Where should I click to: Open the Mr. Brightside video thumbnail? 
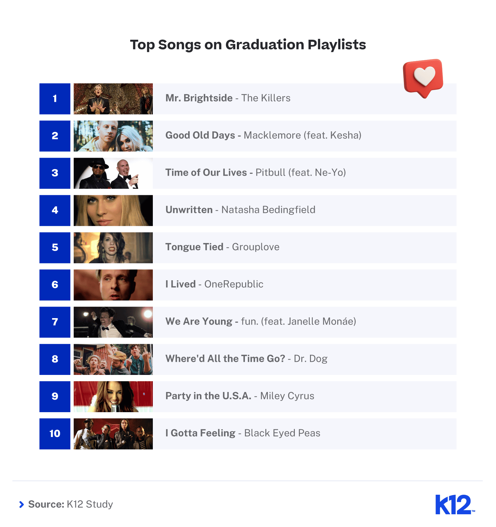(x=113, y=99)
